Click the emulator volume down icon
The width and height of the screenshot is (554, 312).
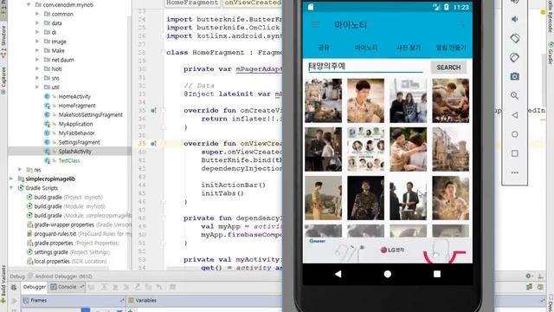click(515, 19)
